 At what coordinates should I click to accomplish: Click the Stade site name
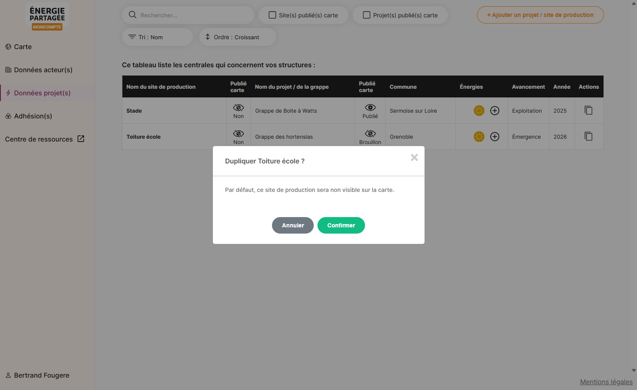click(134, 111)
